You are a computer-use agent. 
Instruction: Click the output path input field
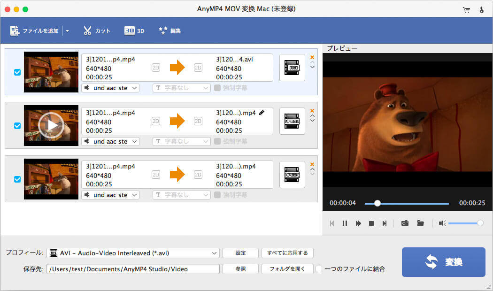pyautogui.click(x=133, y=269)
